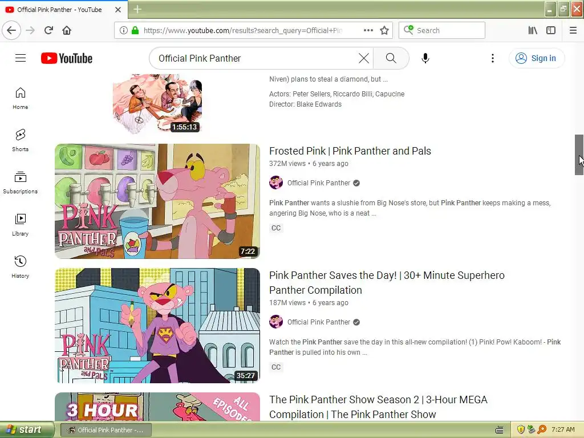Open Library in the sidebar
Image resolution: width=584 pixels, height=438 pixels.
coord(20,225)
